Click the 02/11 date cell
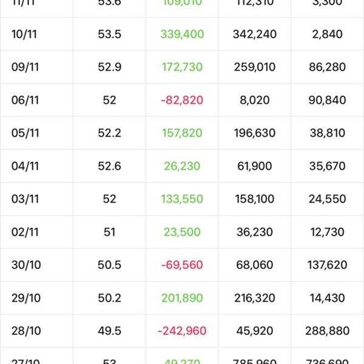The width and height of the screenshot is (364, 364). click(25, 232)
